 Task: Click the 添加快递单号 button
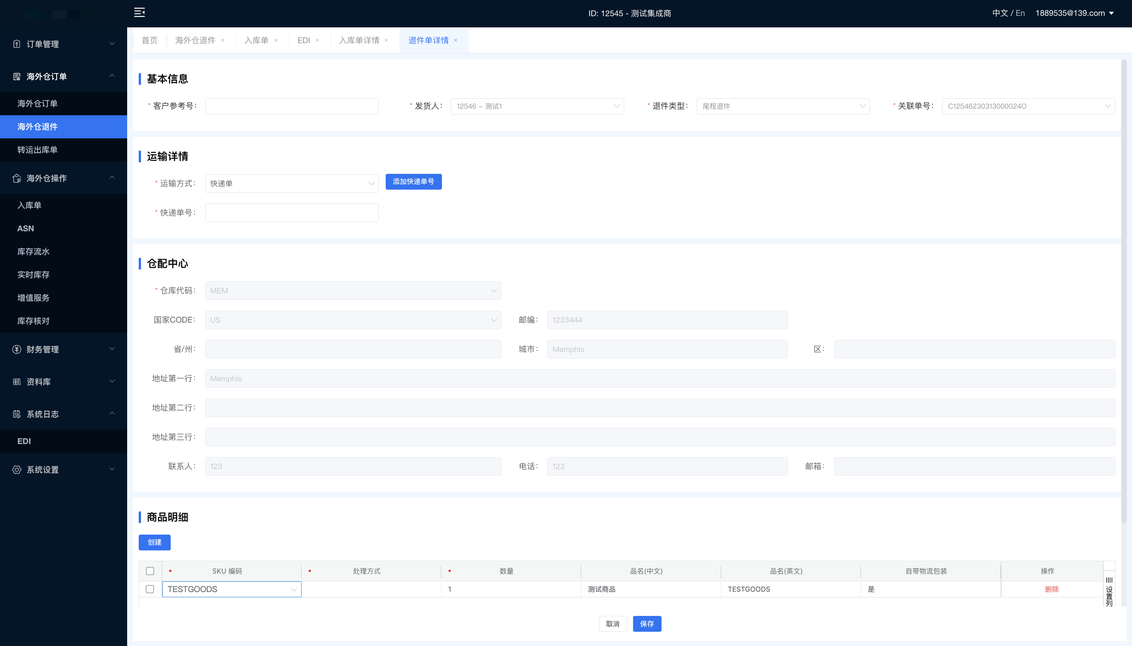click(414, 182)
